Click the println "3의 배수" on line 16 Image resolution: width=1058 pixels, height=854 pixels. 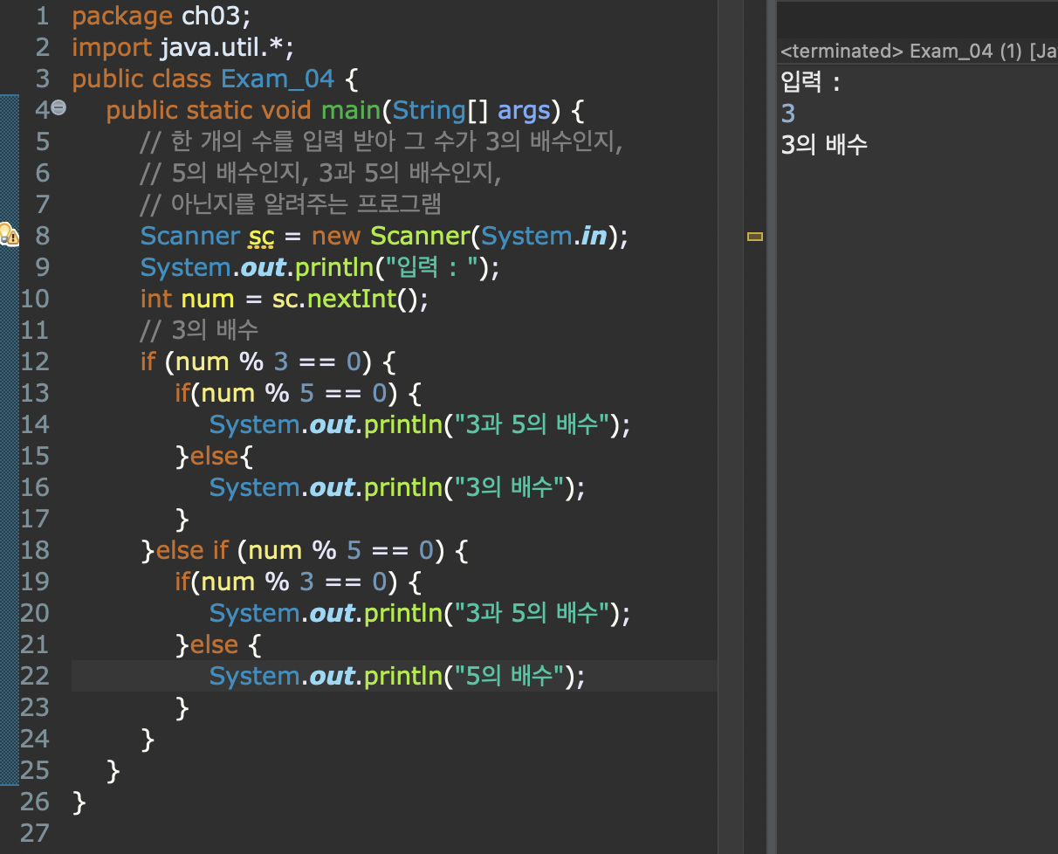click(397, 488)
